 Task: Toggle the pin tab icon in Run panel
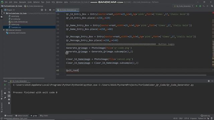tap(5, 98)
